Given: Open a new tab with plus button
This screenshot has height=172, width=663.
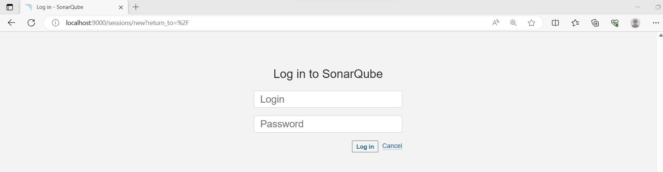Looking at the screenshot, I should click(x=136, y=7).
